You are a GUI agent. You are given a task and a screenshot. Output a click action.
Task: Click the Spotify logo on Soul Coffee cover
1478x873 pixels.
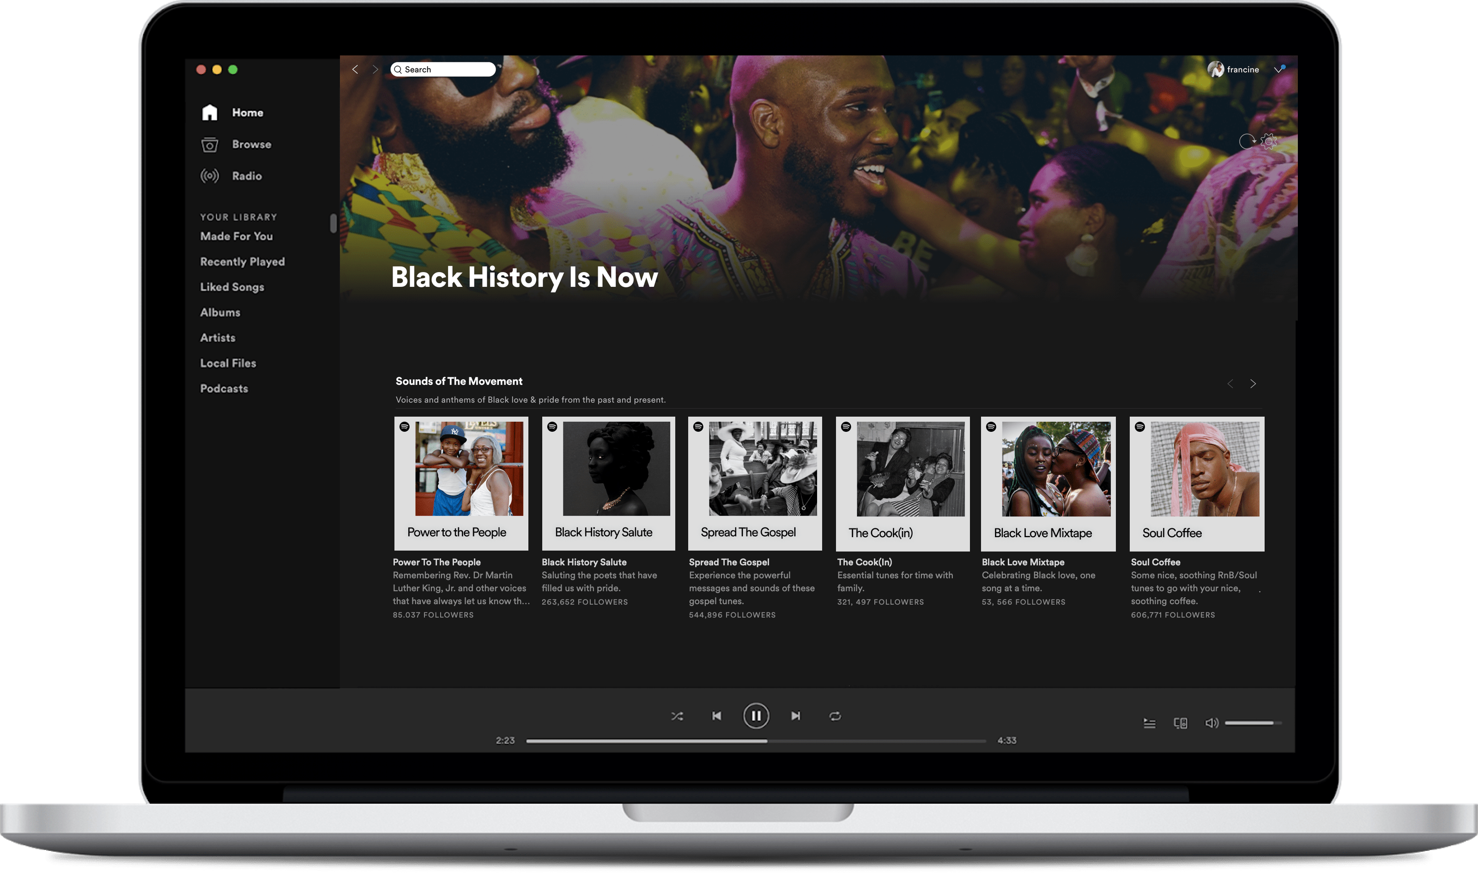point(1140,427)
